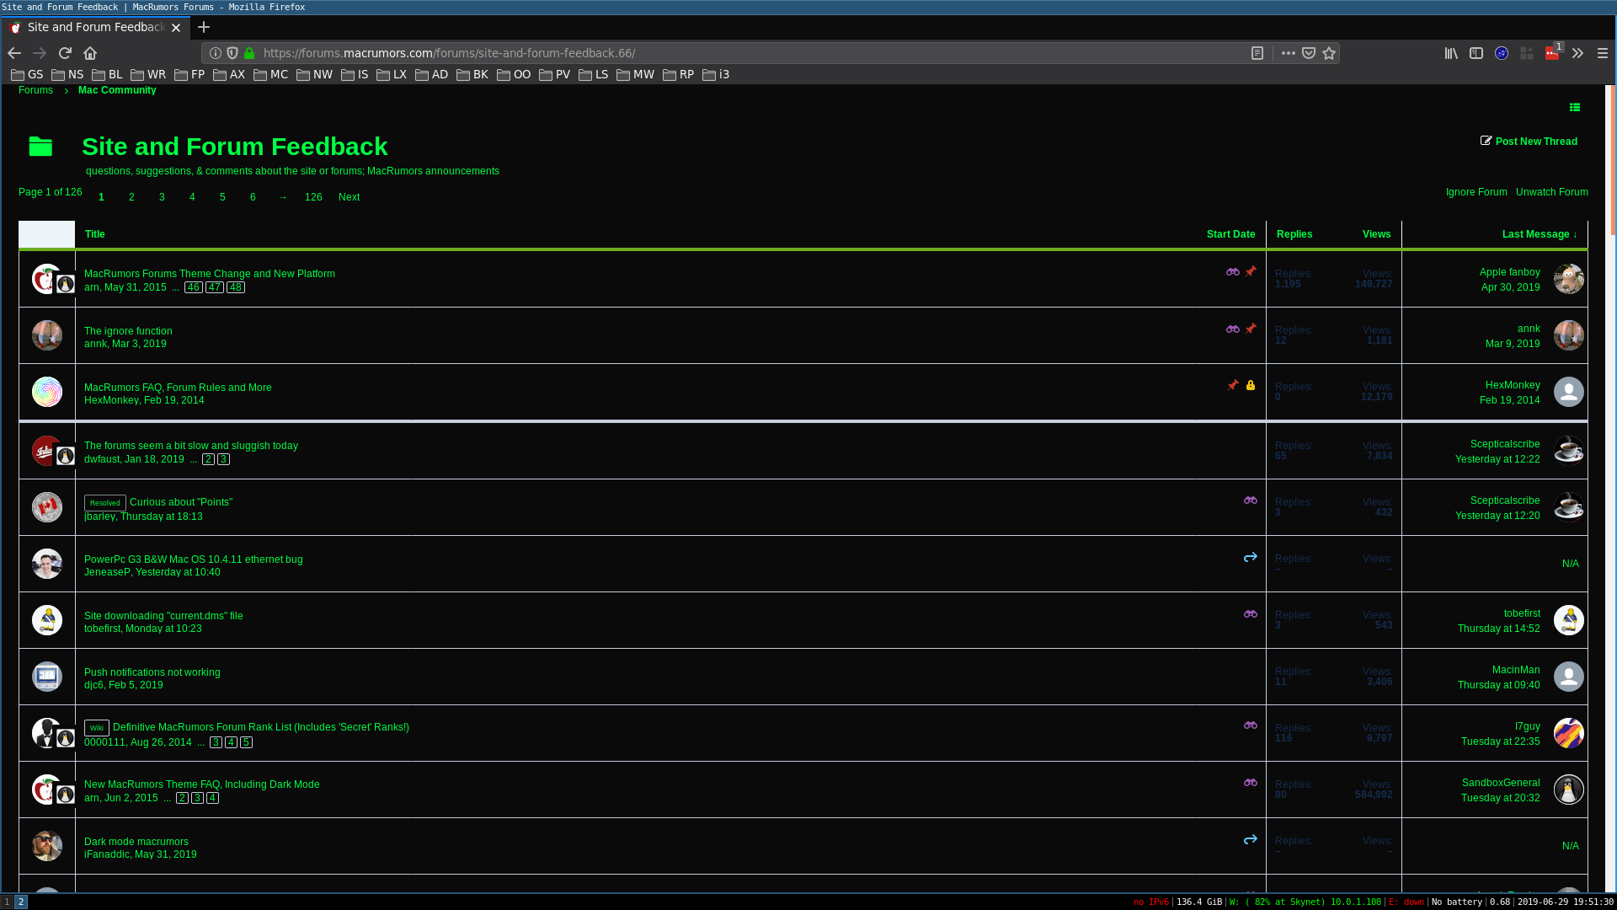Open the Firefox library icon

(x=1451, y=53)
